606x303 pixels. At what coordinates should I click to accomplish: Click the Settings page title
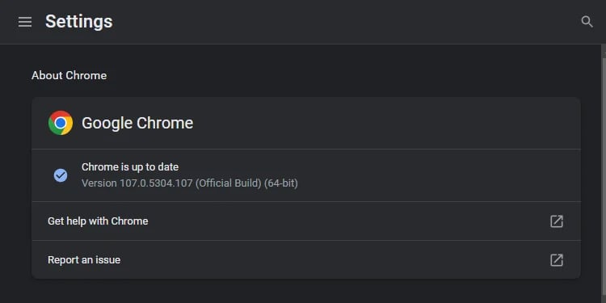[x=79, y=22]
